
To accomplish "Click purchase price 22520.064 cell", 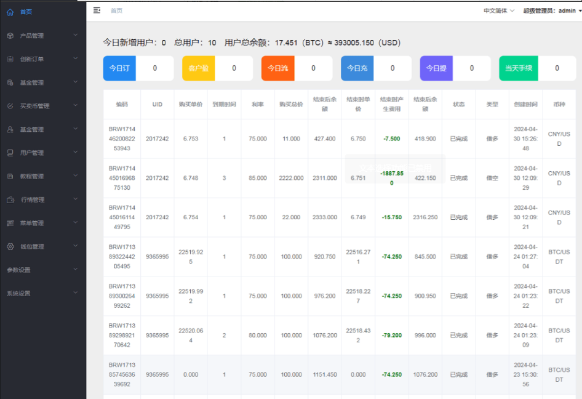I will [x=191, y=335].
